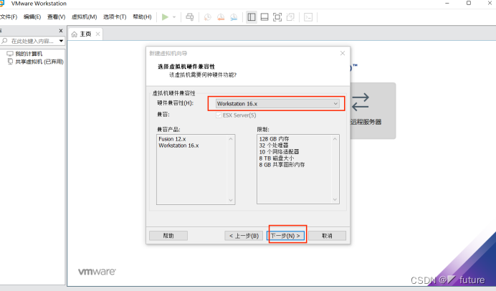Click the green power-on play icon
This screenshot has width=496, height=291.
pos(165,17)
